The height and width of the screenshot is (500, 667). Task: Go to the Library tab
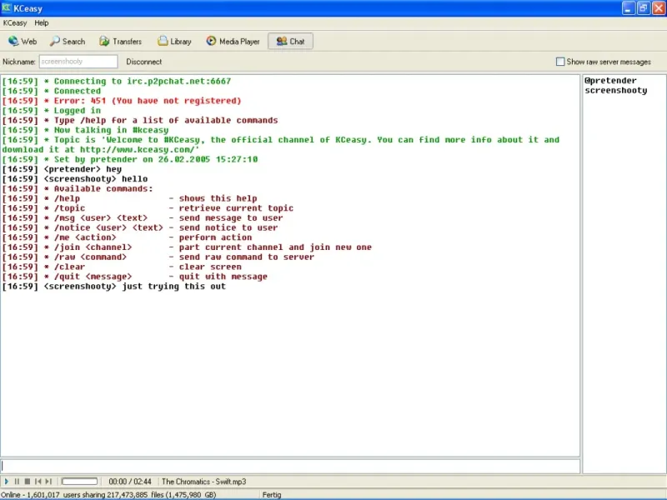point(174,41)
